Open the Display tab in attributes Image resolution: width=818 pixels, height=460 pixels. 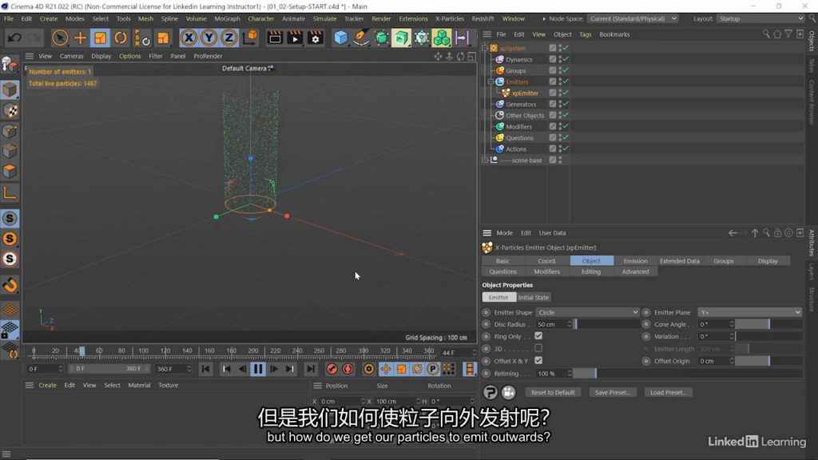tap(768, 261)
